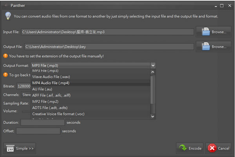Pick AIFF File (.aif, .aifc, .aiff)
Screen dimensions: 235x157
pos(90,95)
